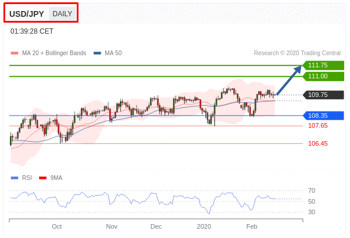The height and width of the screenshot is (238, 350).
Task: Click the 111.75 resistance level tag
Action: click(323, 65)
